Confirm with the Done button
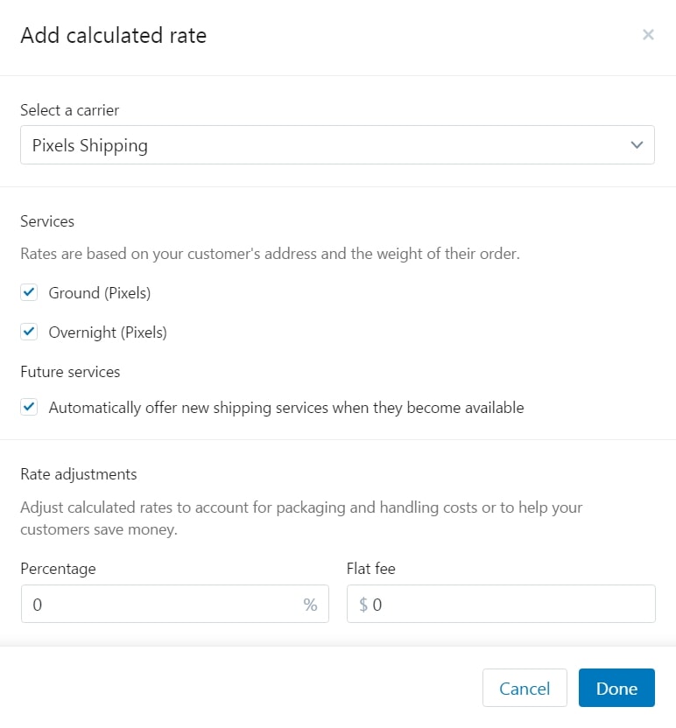Image resolution: width=676 pixels, height=728 pixels. coord(616,689)
